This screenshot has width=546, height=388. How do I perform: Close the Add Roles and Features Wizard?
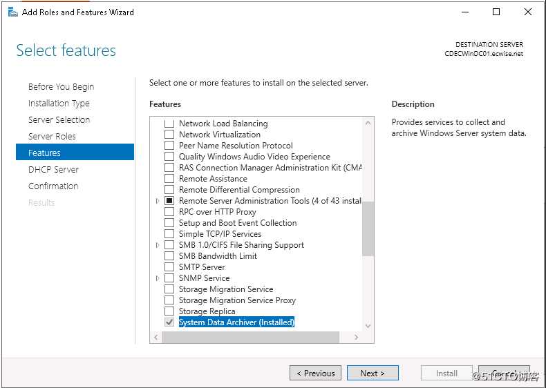tap(528, 12)
